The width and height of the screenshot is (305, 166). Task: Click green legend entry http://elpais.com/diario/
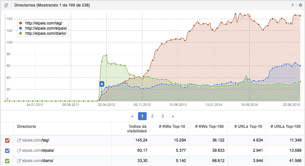point(46,33)
